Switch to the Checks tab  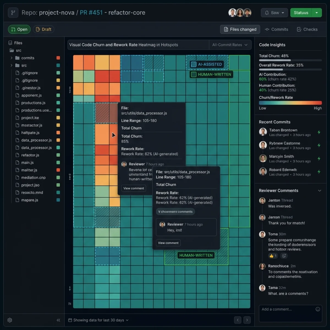[307, 29]
